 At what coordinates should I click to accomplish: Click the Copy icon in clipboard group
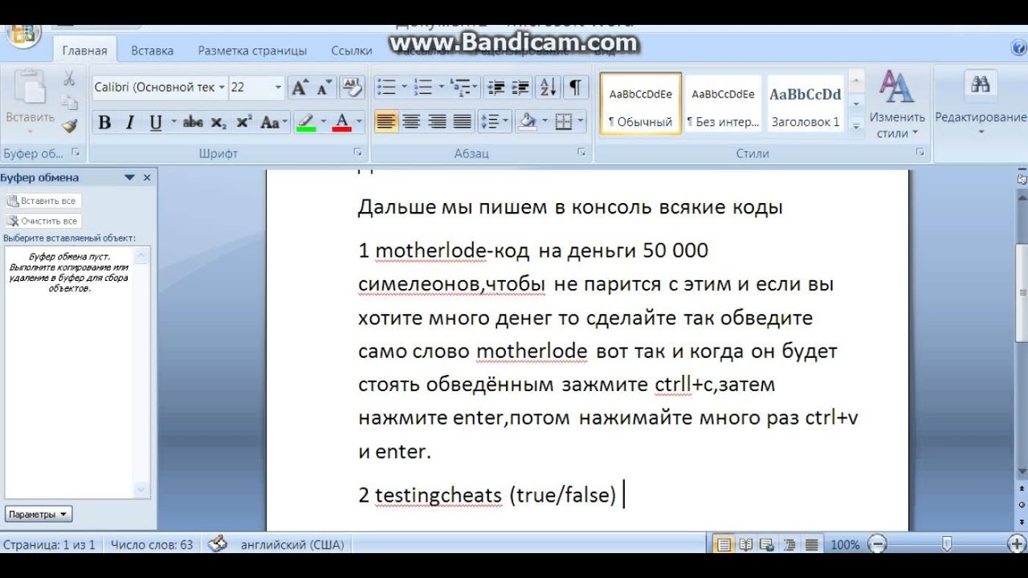70,102
